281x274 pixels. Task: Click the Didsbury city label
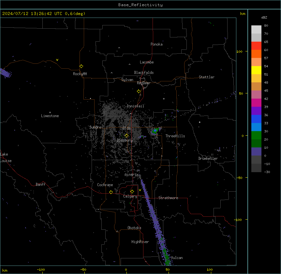[125, 140]
